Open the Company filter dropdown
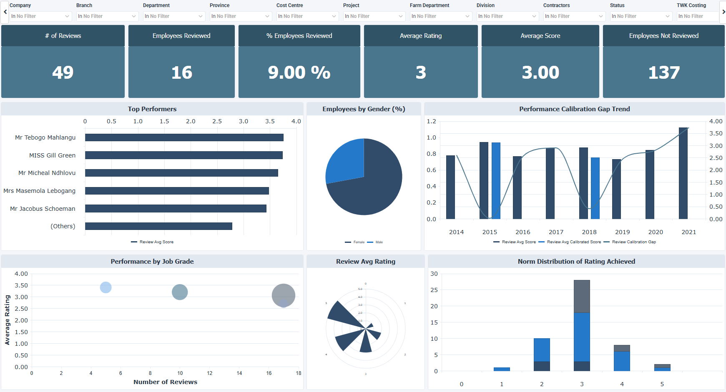726x392 pixels. [x=40, y=16]
